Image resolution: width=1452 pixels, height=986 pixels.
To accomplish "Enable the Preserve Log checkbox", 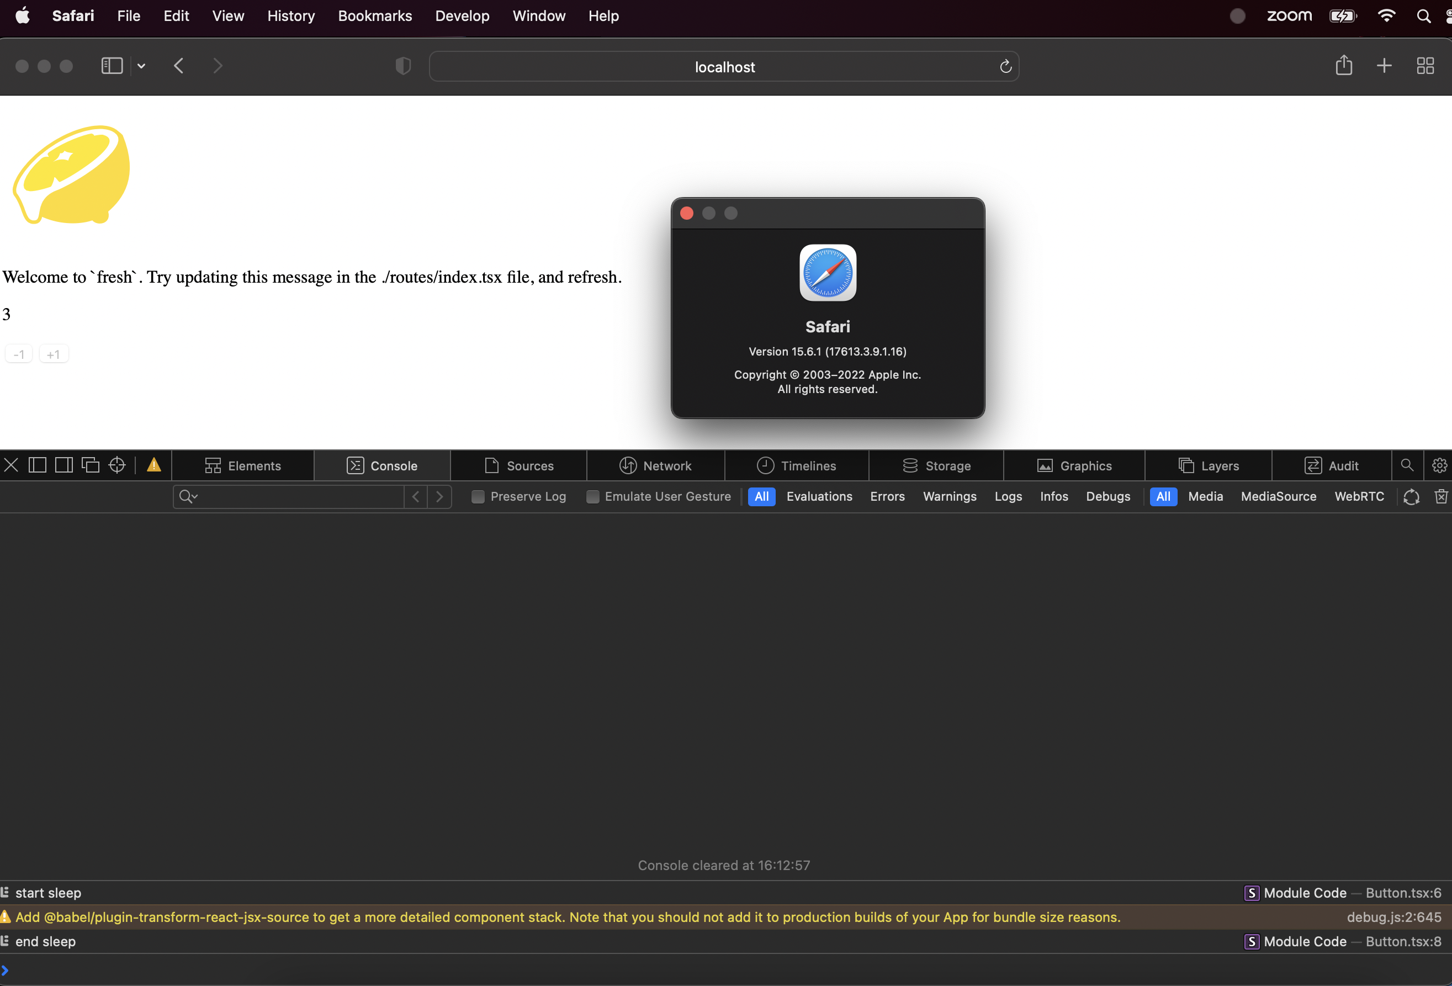I will tap(478, 496).
